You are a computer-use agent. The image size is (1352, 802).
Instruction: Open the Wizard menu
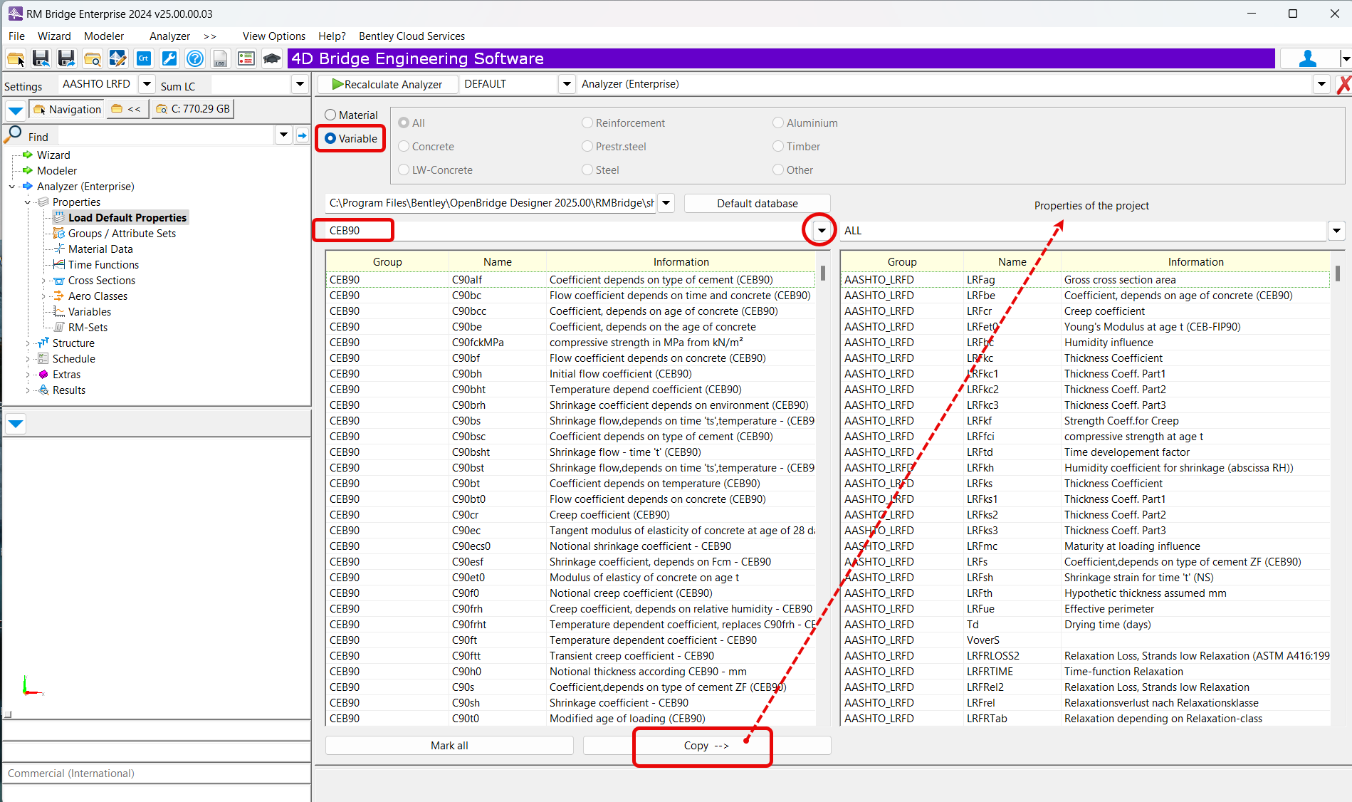pyautogui.click(x=54, y=36)
